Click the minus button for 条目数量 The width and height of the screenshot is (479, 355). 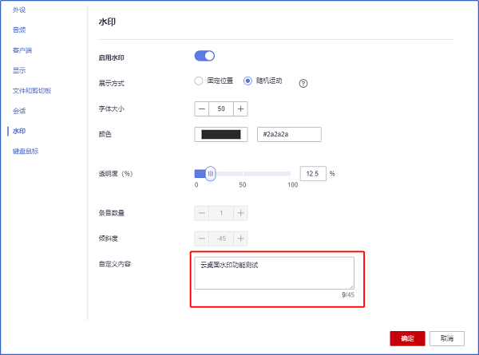(x=201, y=213)
